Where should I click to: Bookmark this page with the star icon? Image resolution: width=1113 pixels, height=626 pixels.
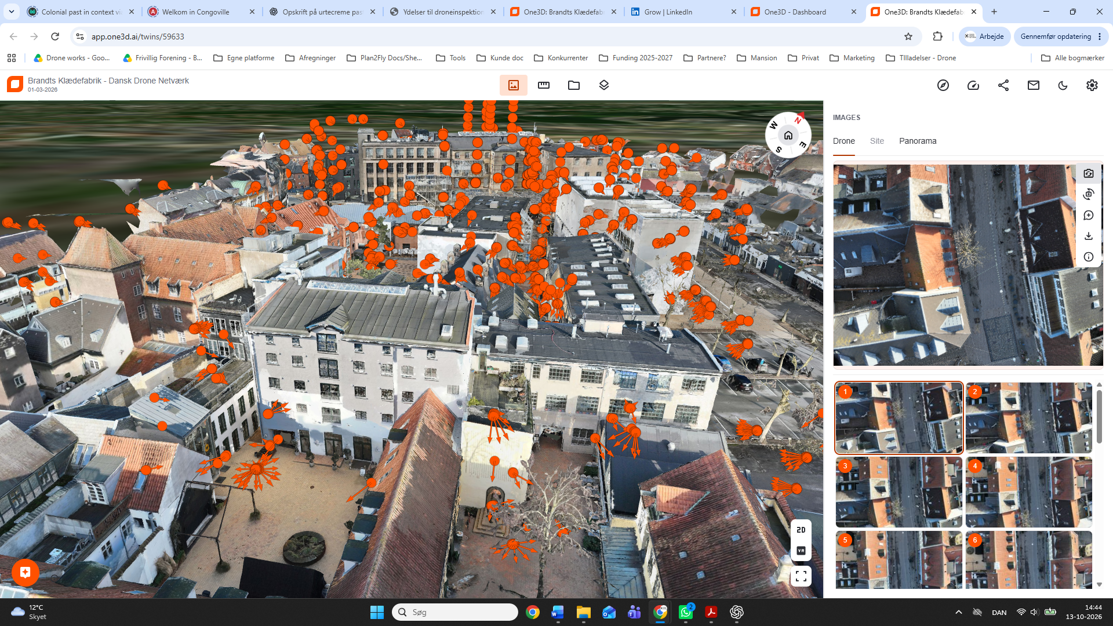(908, 37)
